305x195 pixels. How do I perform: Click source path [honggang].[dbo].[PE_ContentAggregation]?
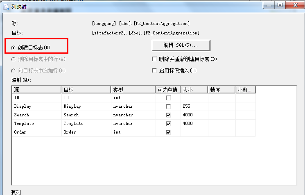tap(141, 23)
